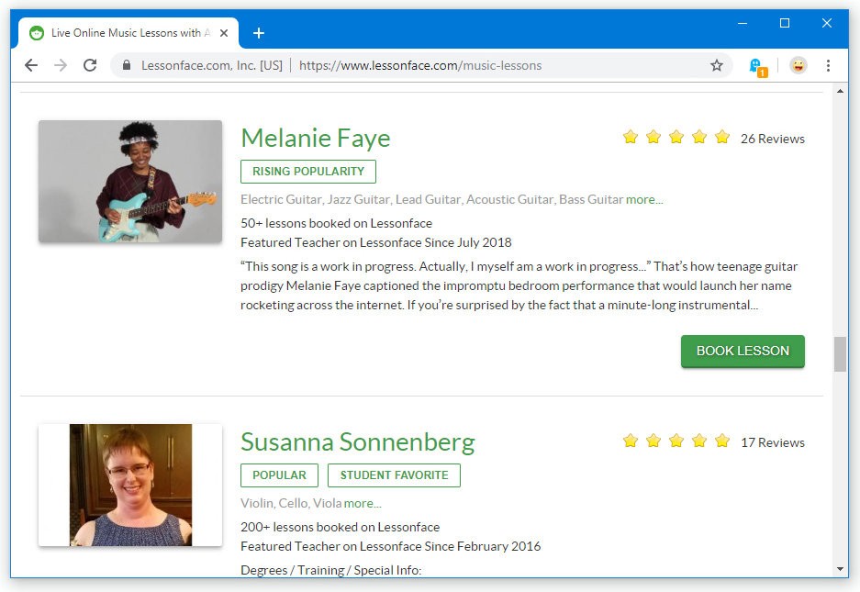Go back using the browser back arrow
The width and height of the screenshot is (860, 592).
(31, 65)
